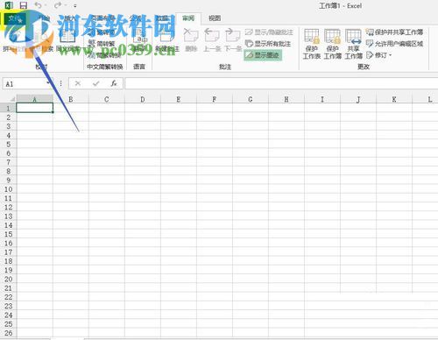Click the Redo arrow icon
Image resolution: width=438 pixels, height=340 pixels.
(58, 5)
